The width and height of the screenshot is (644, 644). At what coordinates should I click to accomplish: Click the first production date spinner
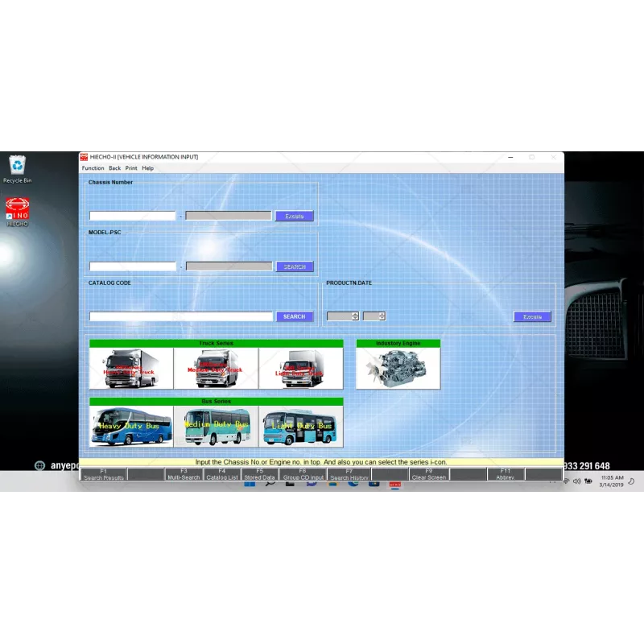(x=342, y=316)
